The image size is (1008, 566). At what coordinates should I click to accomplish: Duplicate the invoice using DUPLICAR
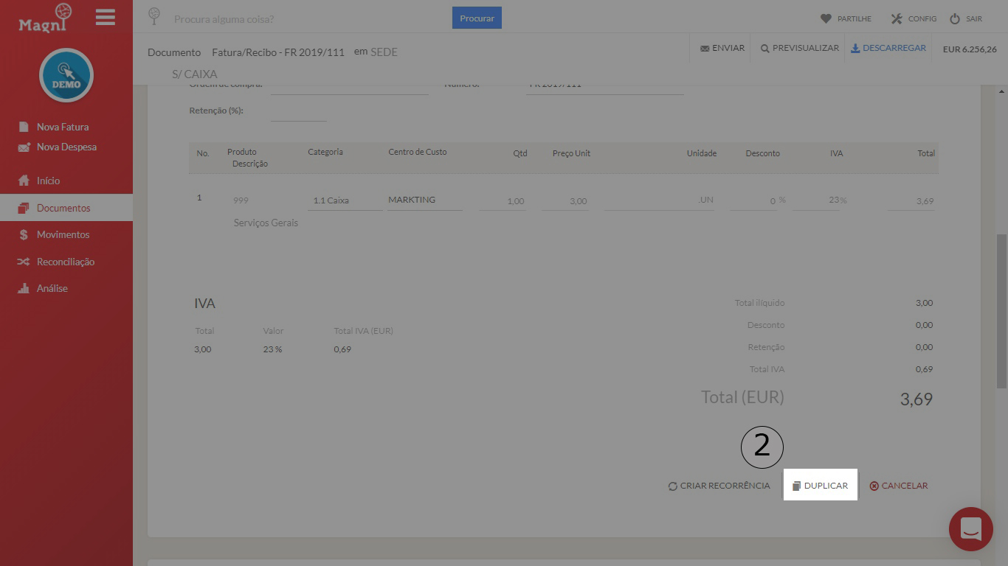coord(820,485)
